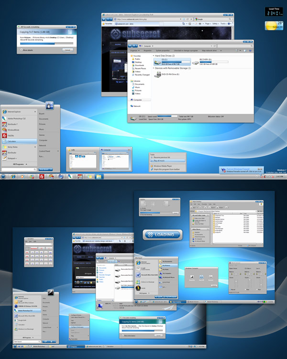Viewport: 287px width, 359px height.
Task: Open FileZilla icon on top taskbar
Action: click(x=42, y=177)
